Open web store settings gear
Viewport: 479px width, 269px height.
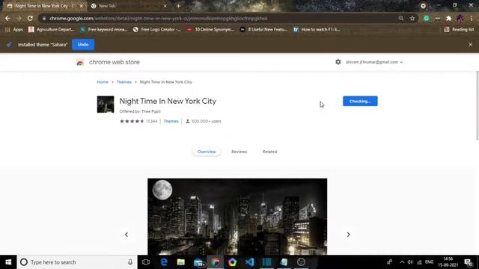point(338,62)
